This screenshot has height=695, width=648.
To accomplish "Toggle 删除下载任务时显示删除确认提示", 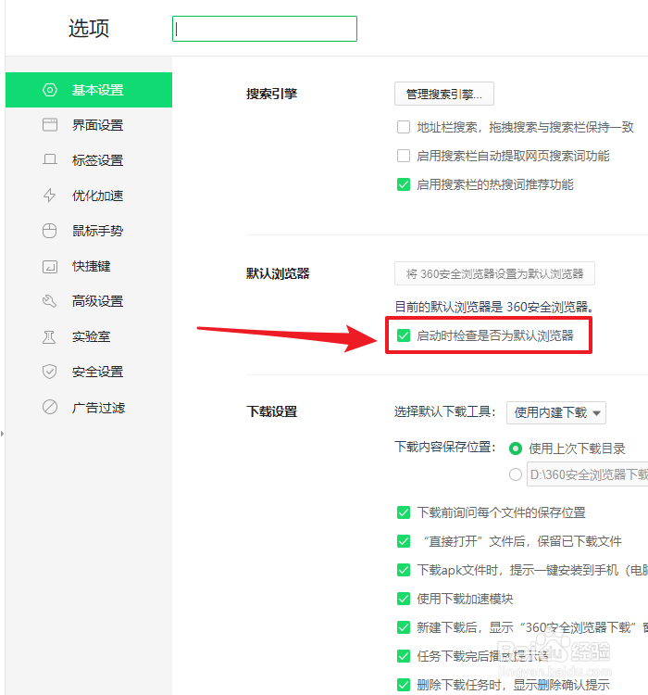I will click(404, 685).
